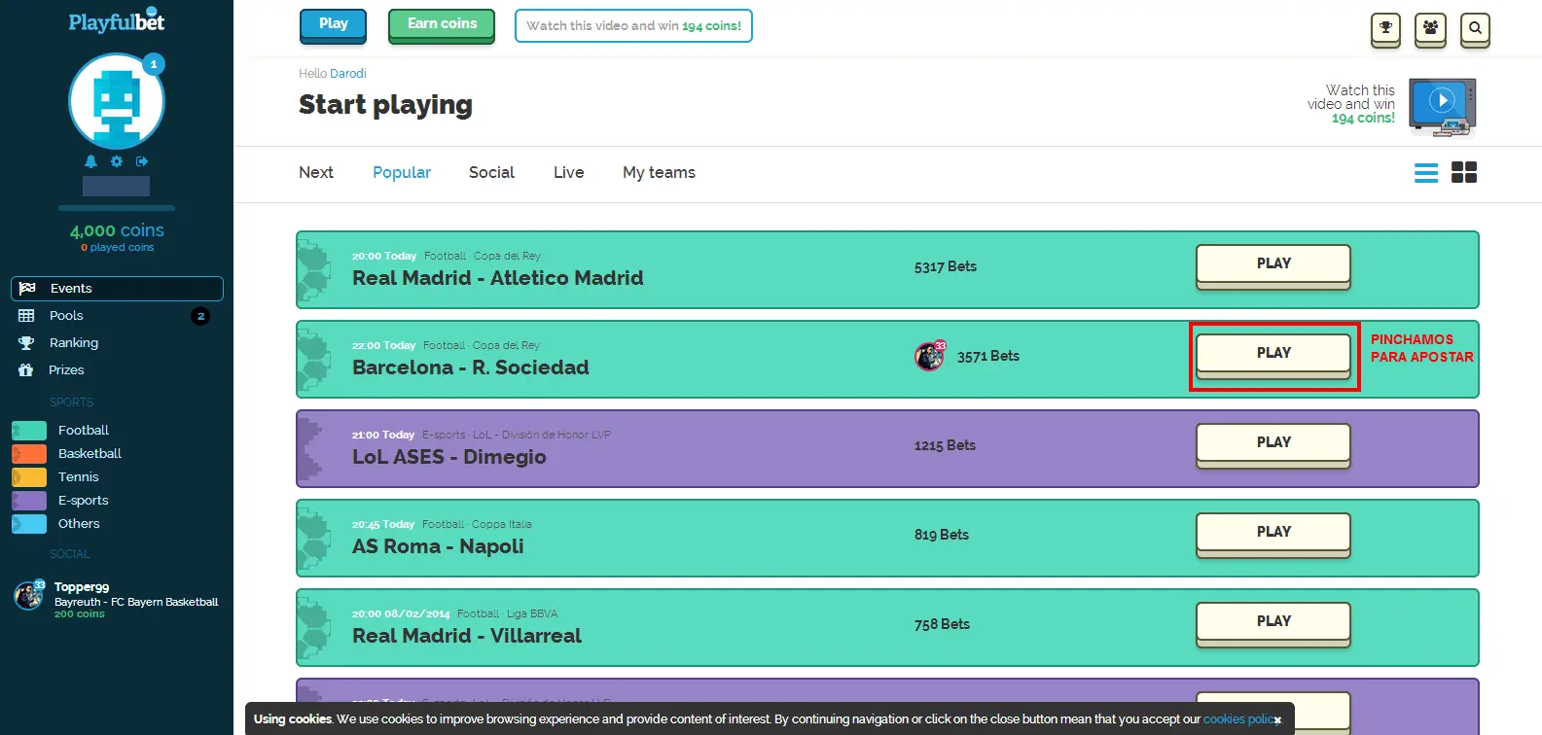Open the AS Roma - Napoli match title
Image resolution: width=1542 pixels, height=735 pixels.
point(438,547)
